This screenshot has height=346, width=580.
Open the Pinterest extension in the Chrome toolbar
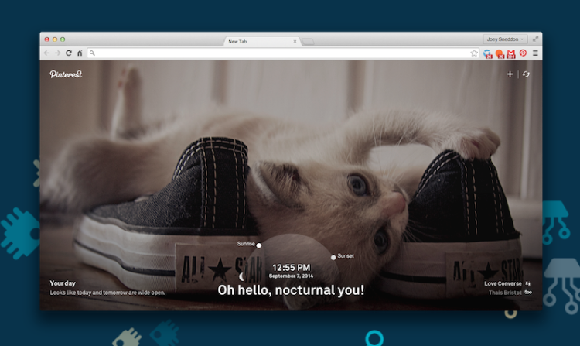point(523,53)
